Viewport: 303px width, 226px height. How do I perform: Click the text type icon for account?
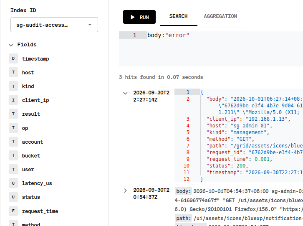[13, 142]
